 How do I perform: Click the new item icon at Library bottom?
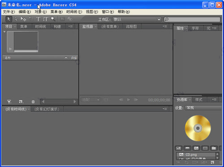[212, 162]
